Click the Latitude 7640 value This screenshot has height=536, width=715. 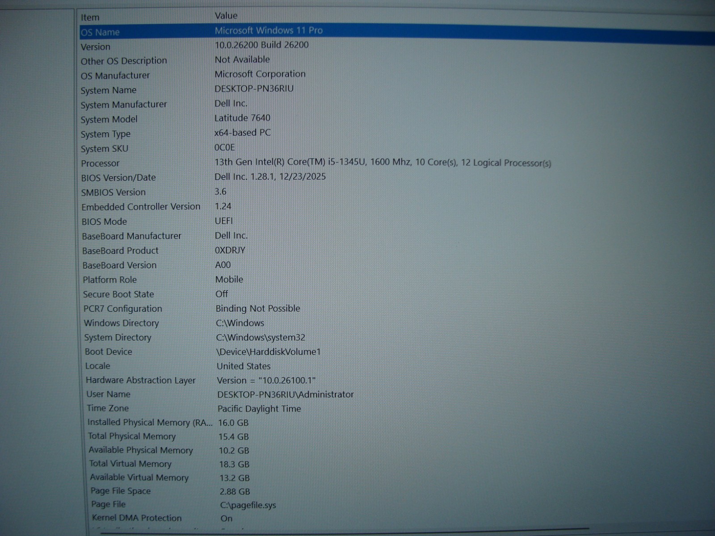point(242,118)
